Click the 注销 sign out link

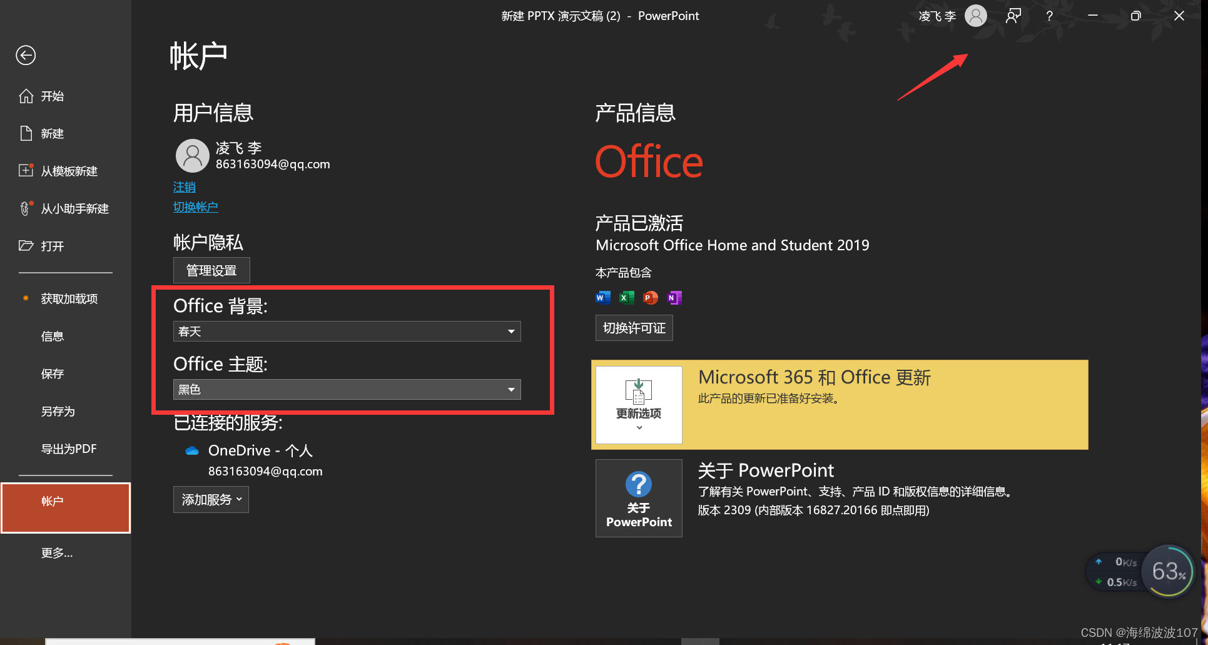coord(185,187)
